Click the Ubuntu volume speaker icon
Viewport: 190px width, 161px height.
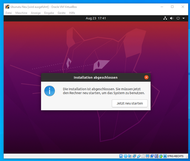[x=171, y=18]
